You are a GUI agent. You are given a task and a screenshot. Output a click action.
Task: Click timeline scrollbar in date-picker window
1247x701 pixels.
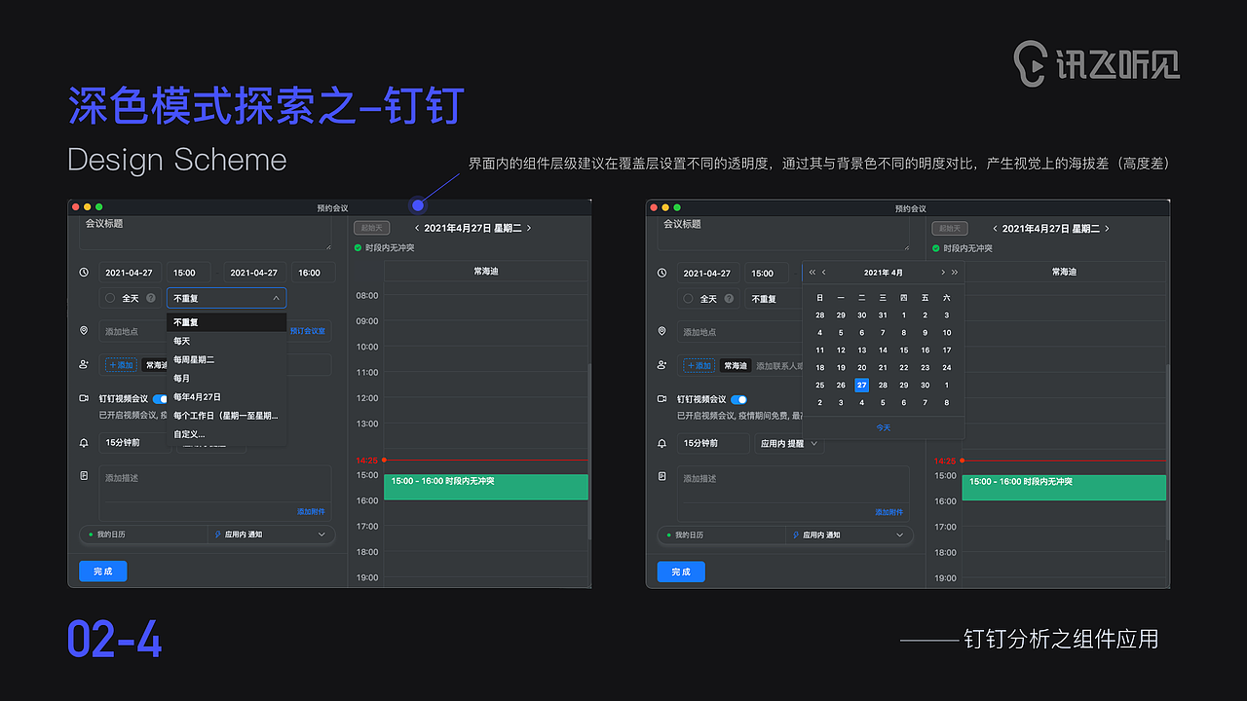point(1168,453)
